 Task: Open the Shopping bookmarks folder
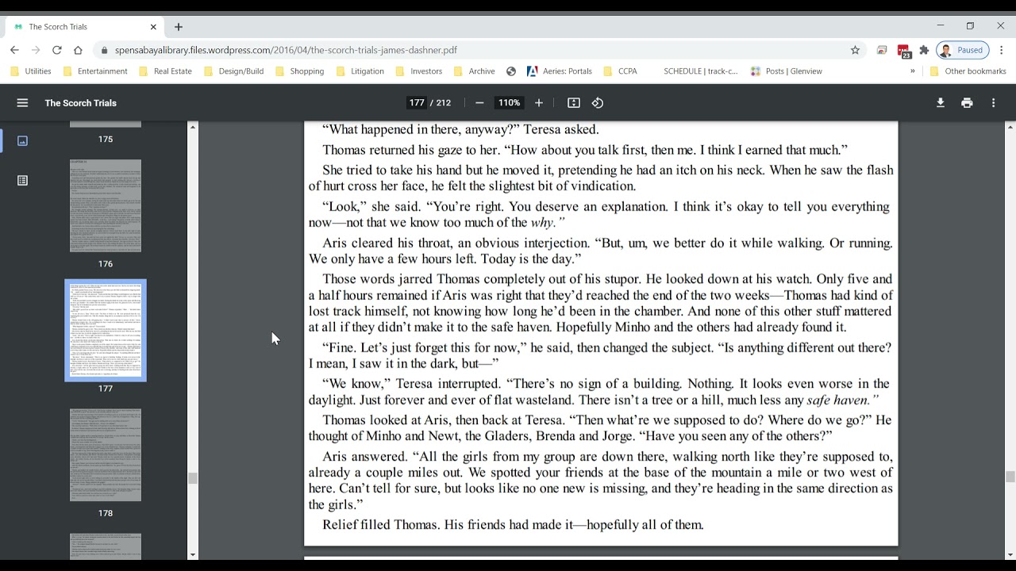pos(299,71)
